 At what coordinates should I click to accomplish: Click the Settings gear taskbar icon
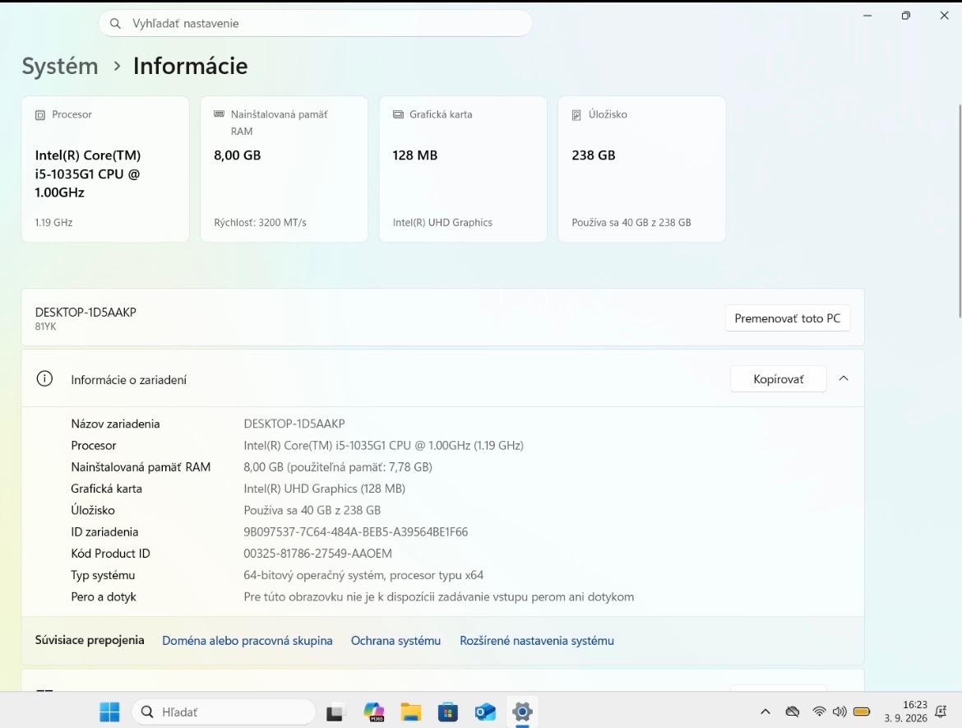[522, 712]
